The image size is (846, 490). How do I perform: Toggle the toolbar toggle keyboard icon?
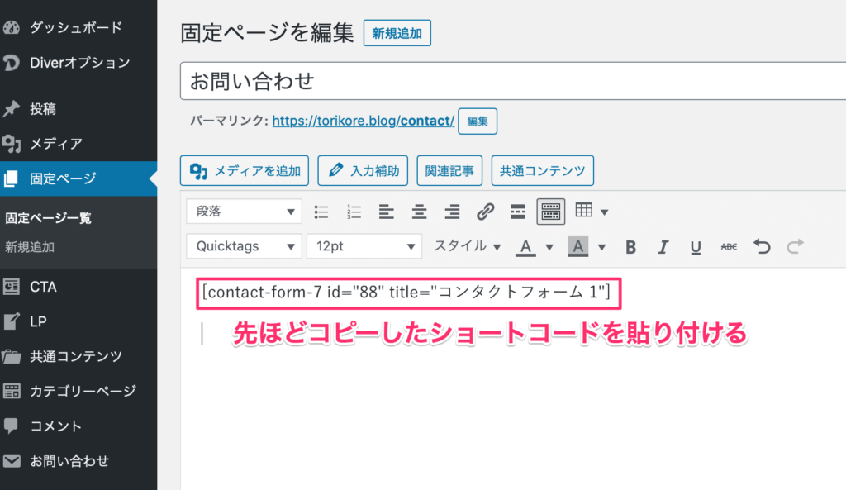551,212
